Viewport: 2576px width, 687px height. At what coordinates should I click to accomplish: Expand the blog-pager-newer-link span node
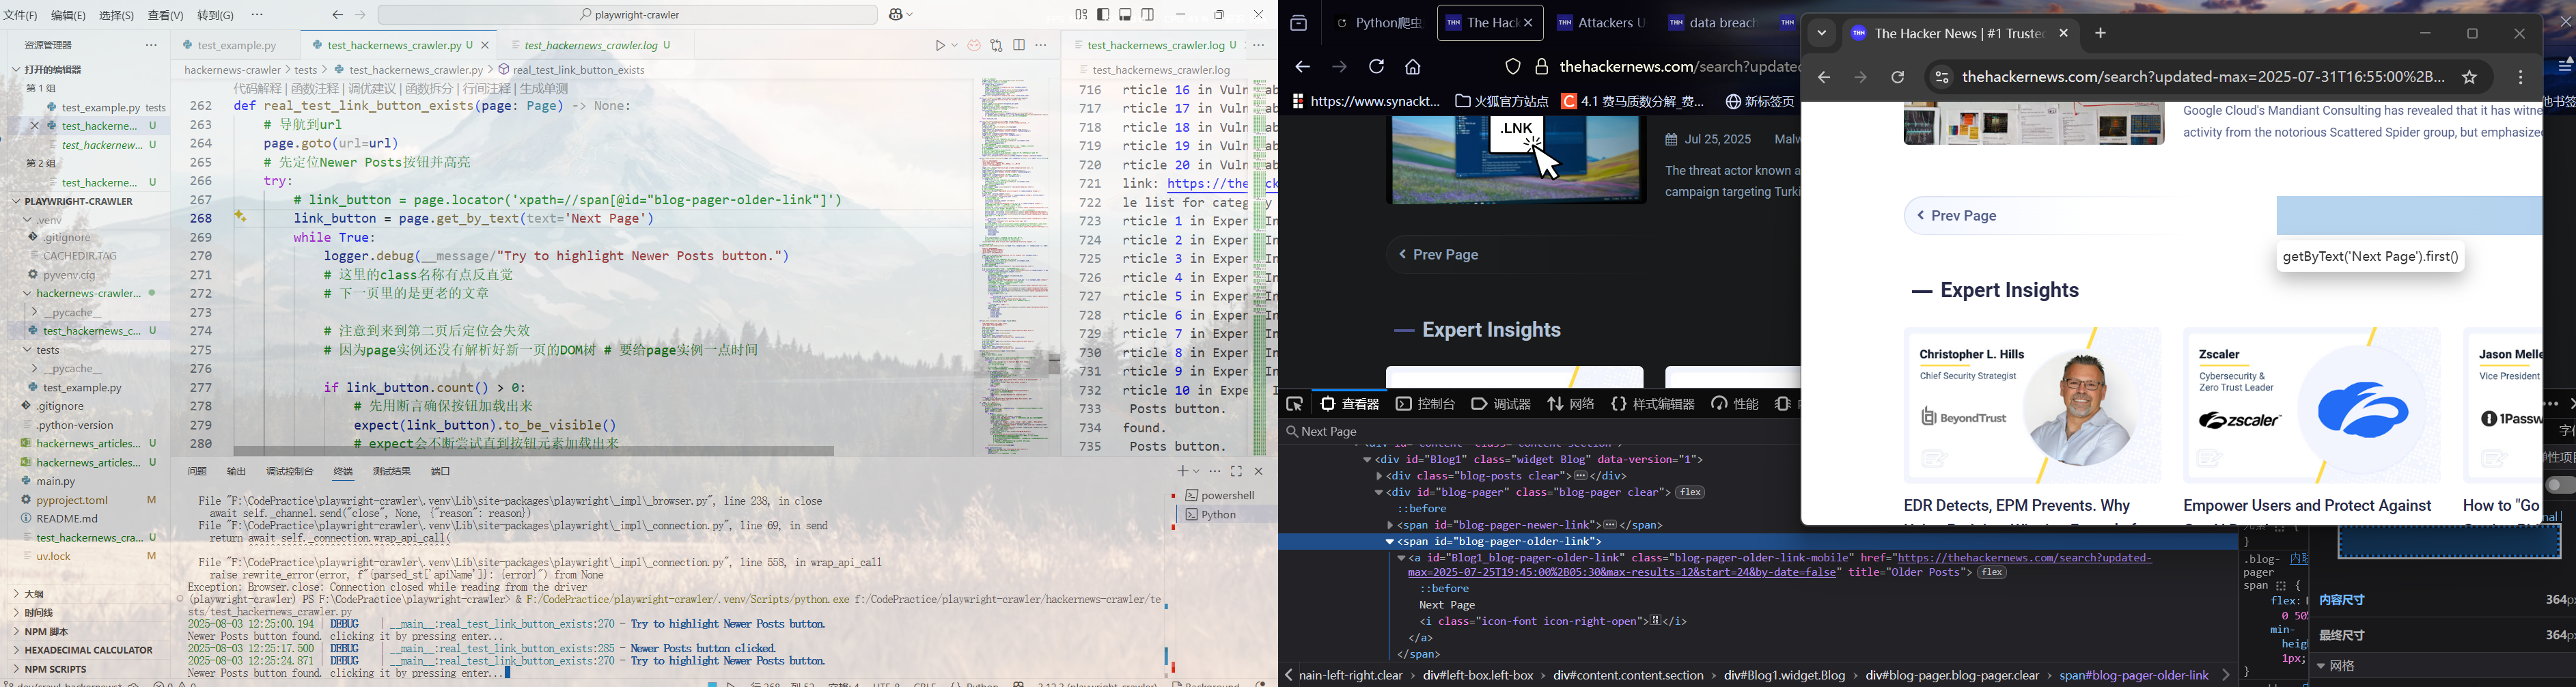pos(1390,525)
